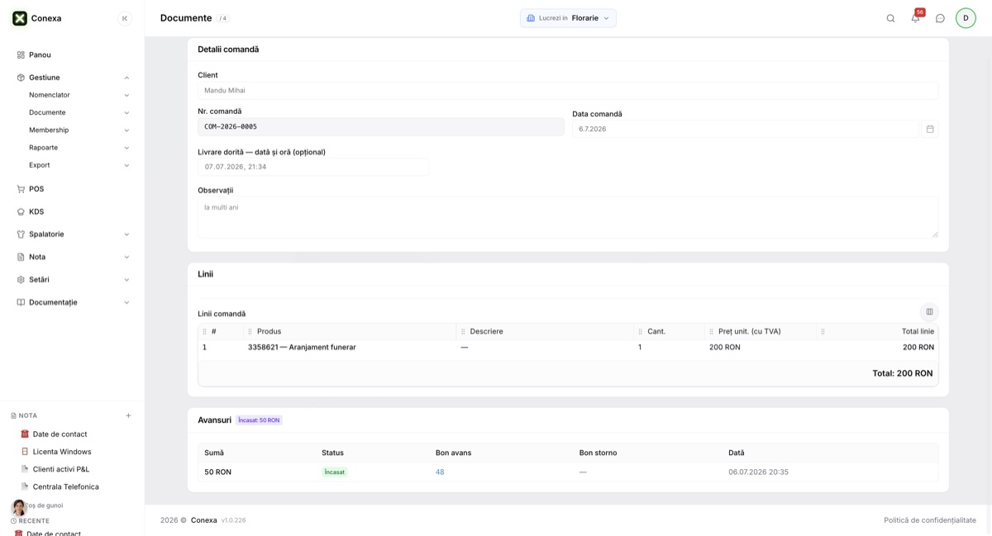Image resolution: width=992 pixels, height=536 pixels.
Task: Click the drag handle of the Produs column
Action: point(250,331)
